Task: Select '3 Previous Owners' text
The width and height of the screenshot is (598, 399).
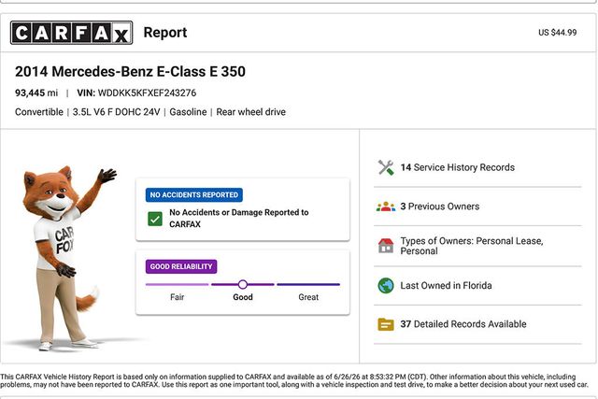Action: tap(440, 207)
